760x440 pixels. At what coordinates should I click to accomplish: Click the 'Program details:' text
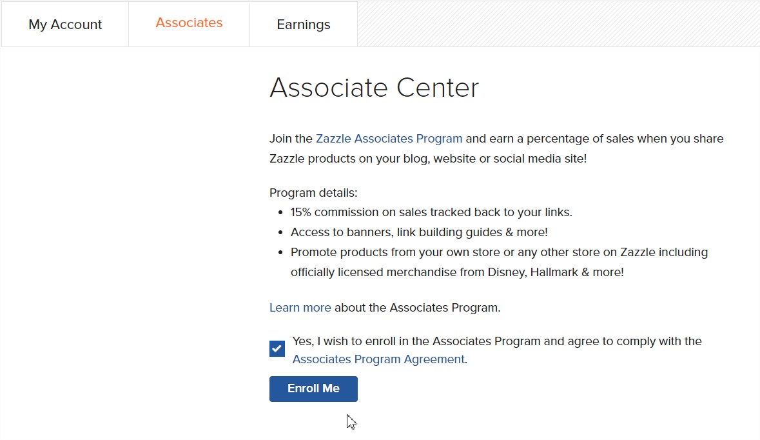tap(313, 193)
